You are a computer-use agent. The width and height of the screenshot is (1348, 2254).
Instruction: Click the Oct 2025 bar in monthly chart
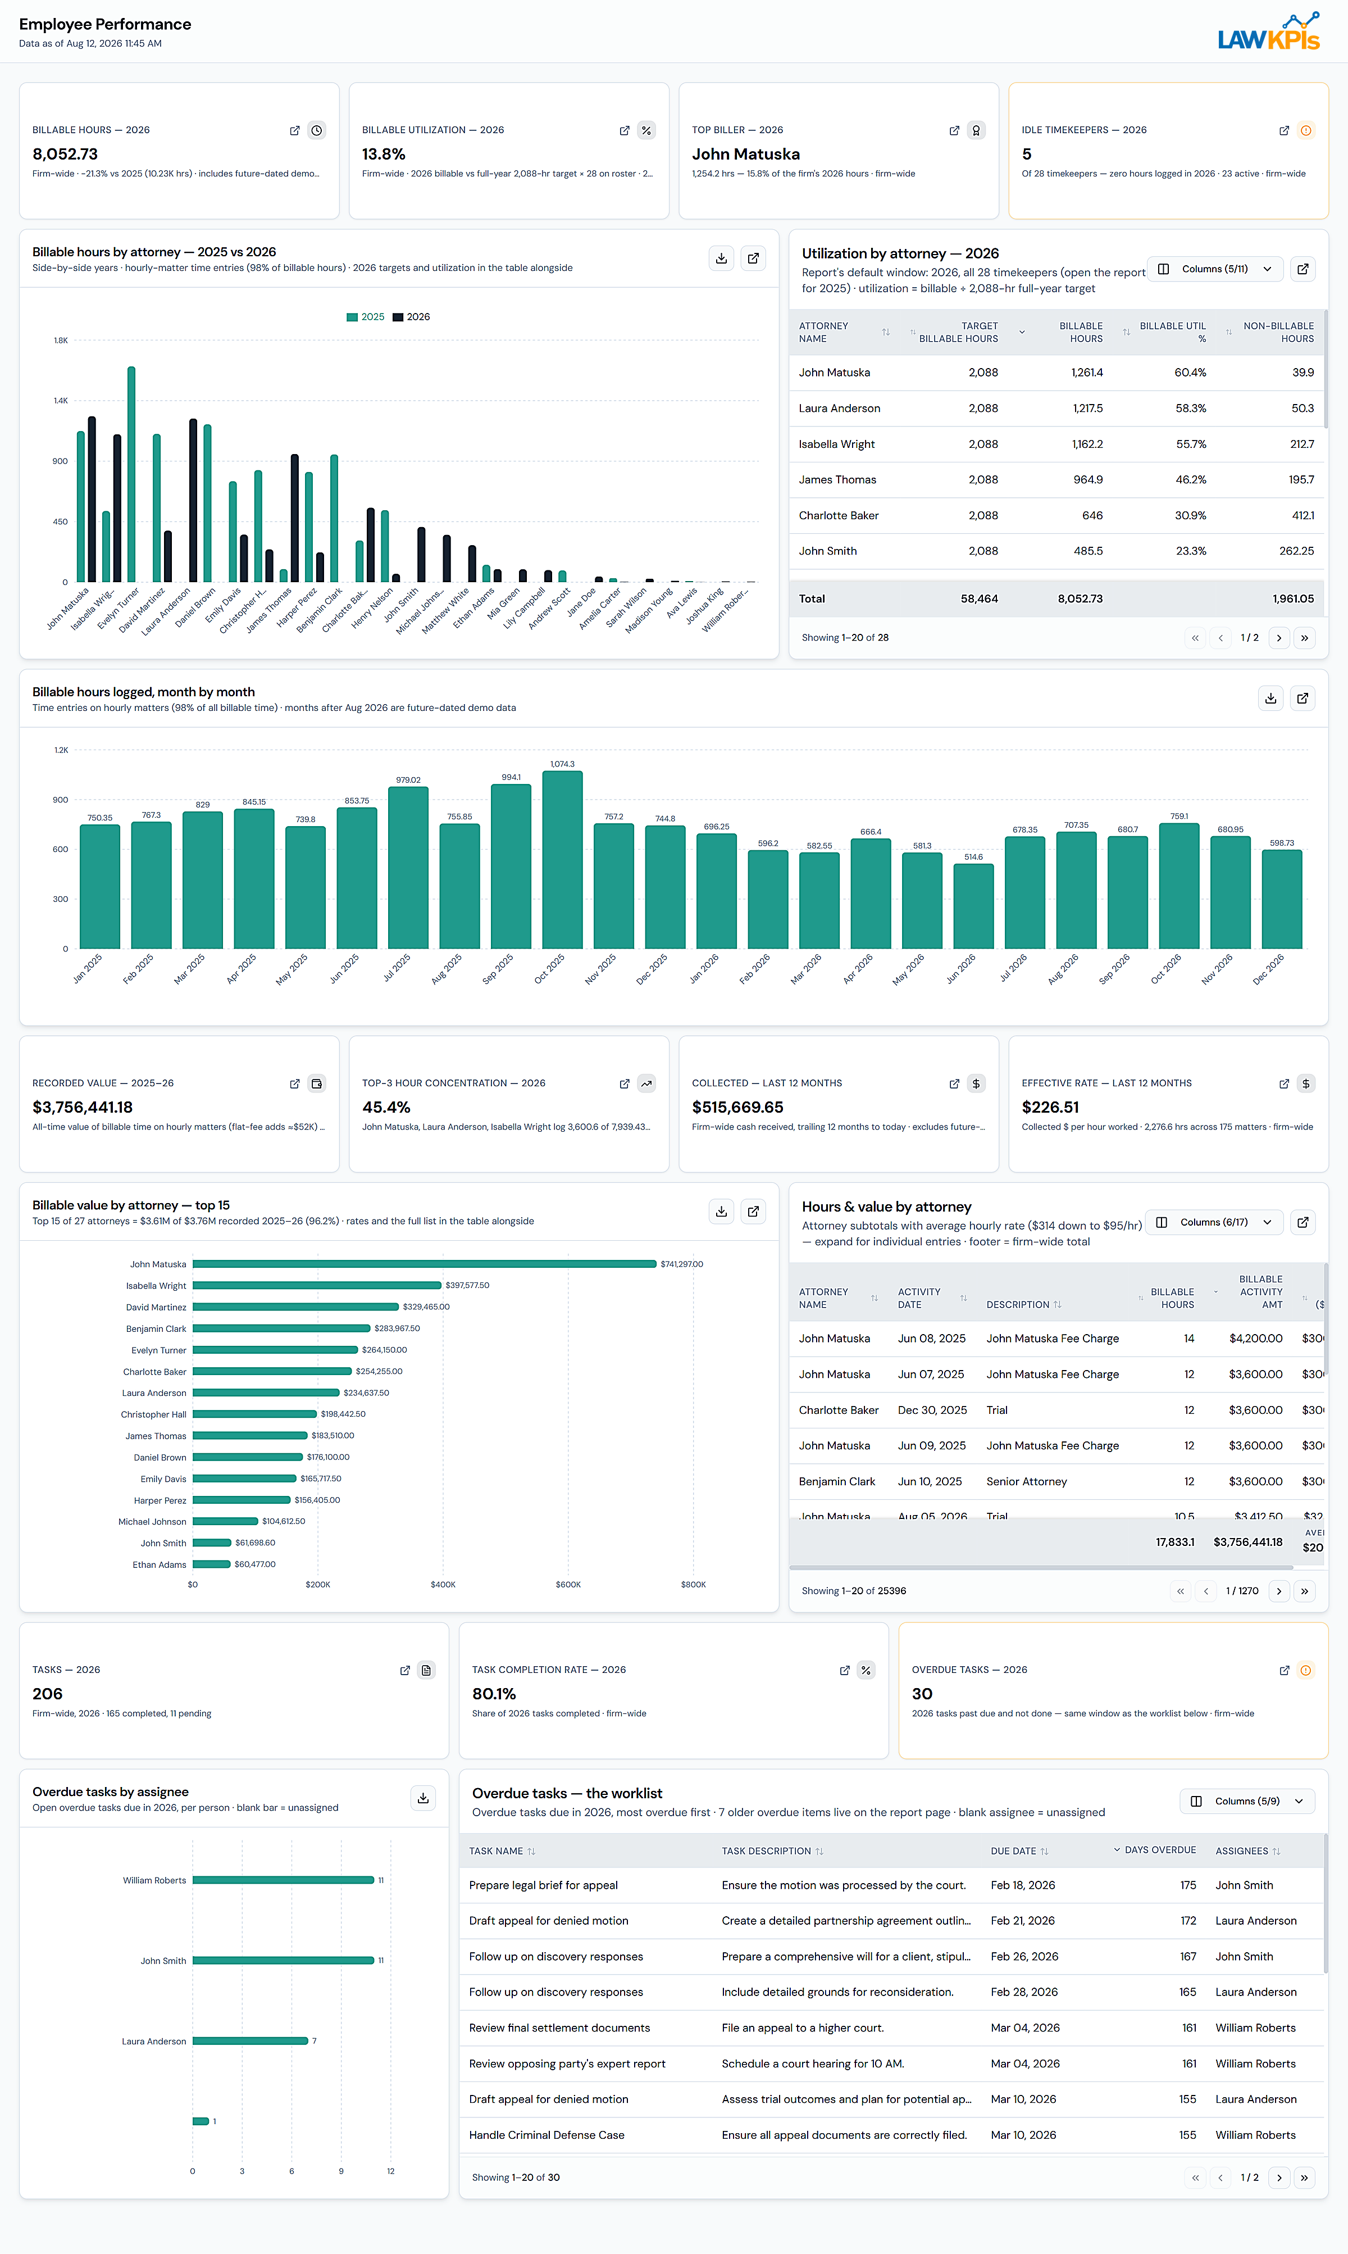pos(562,860)
